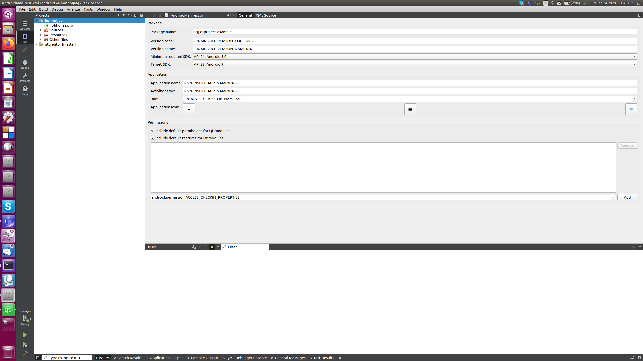The width and height of the screenshot is (643, 361).
Task: Toggle the left sidebar visibility
Action: pos(37,358)
